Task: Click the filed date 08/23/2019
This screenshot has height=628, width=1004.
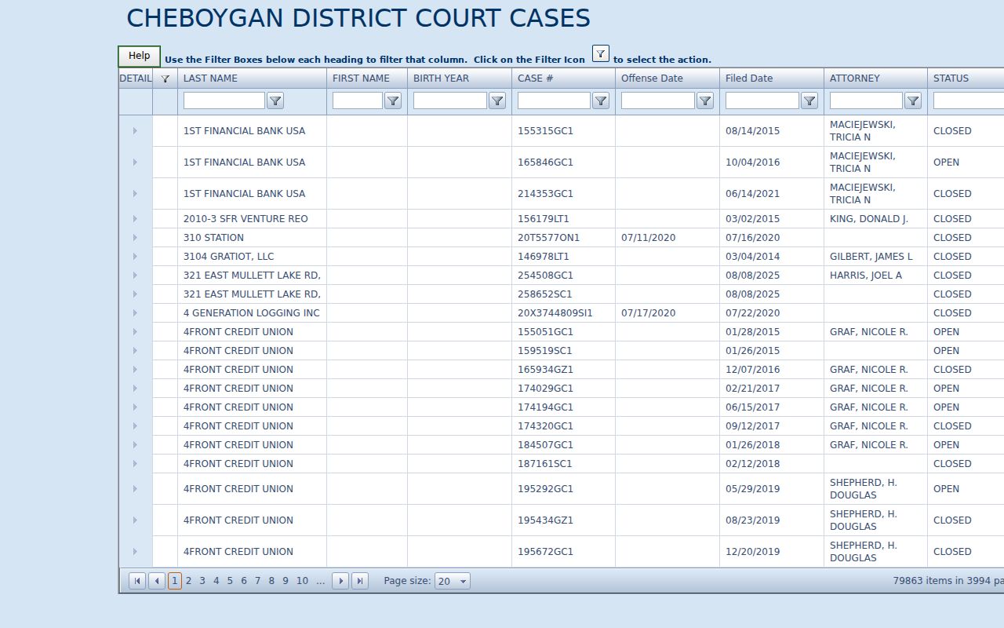Action: click(x=753, y=520)
